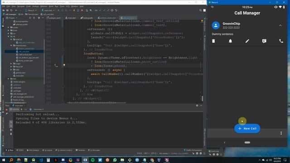Open the Run tool window button at bottom
Image resolution: width=290 pixels, height=163 pixels.
[10, 150]
